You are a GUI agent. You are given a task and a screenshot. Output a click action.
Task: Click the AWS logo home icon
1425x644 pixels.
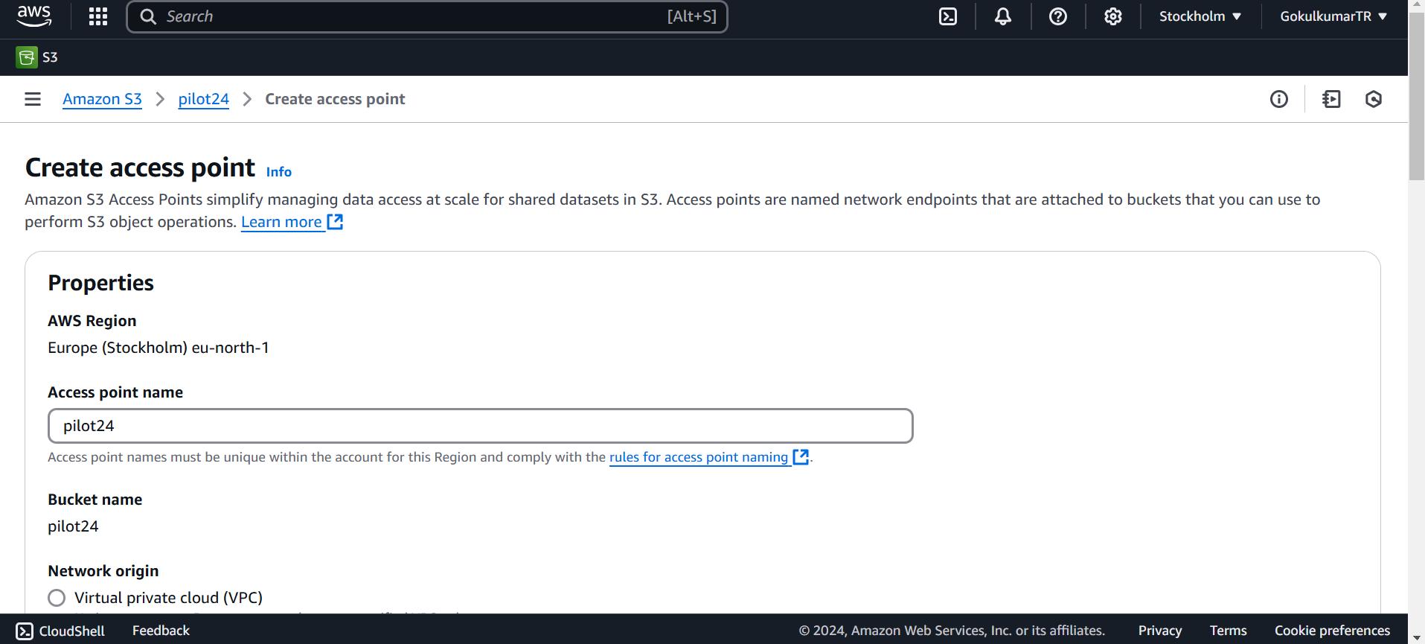point(34,16)
